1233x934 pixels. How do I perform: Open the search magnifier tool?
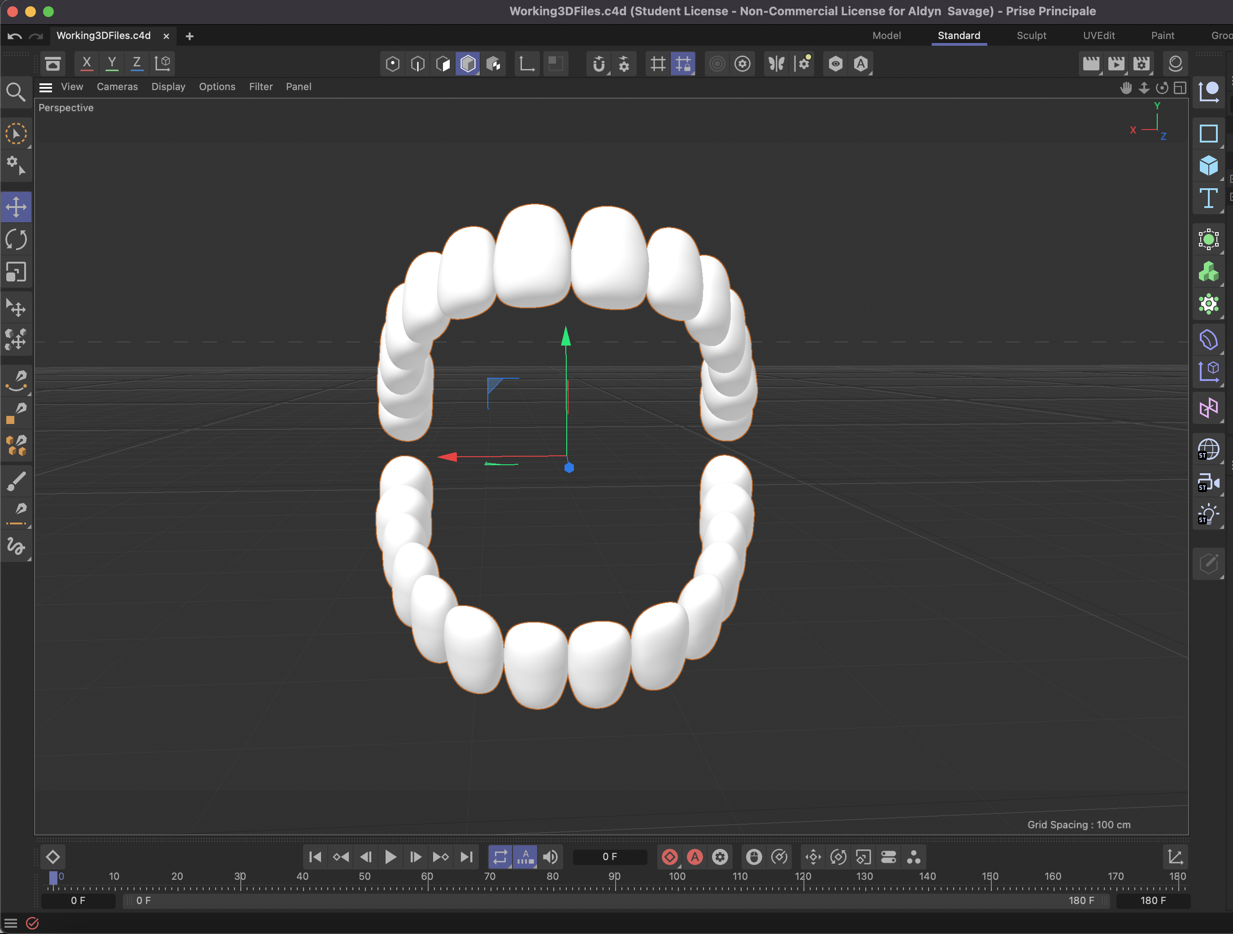[15, 92]
